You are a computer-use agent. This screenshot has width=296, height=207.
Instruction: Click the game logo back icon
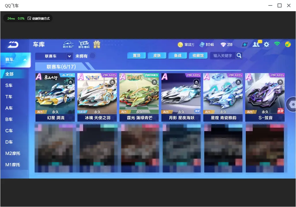coord(13,45)
